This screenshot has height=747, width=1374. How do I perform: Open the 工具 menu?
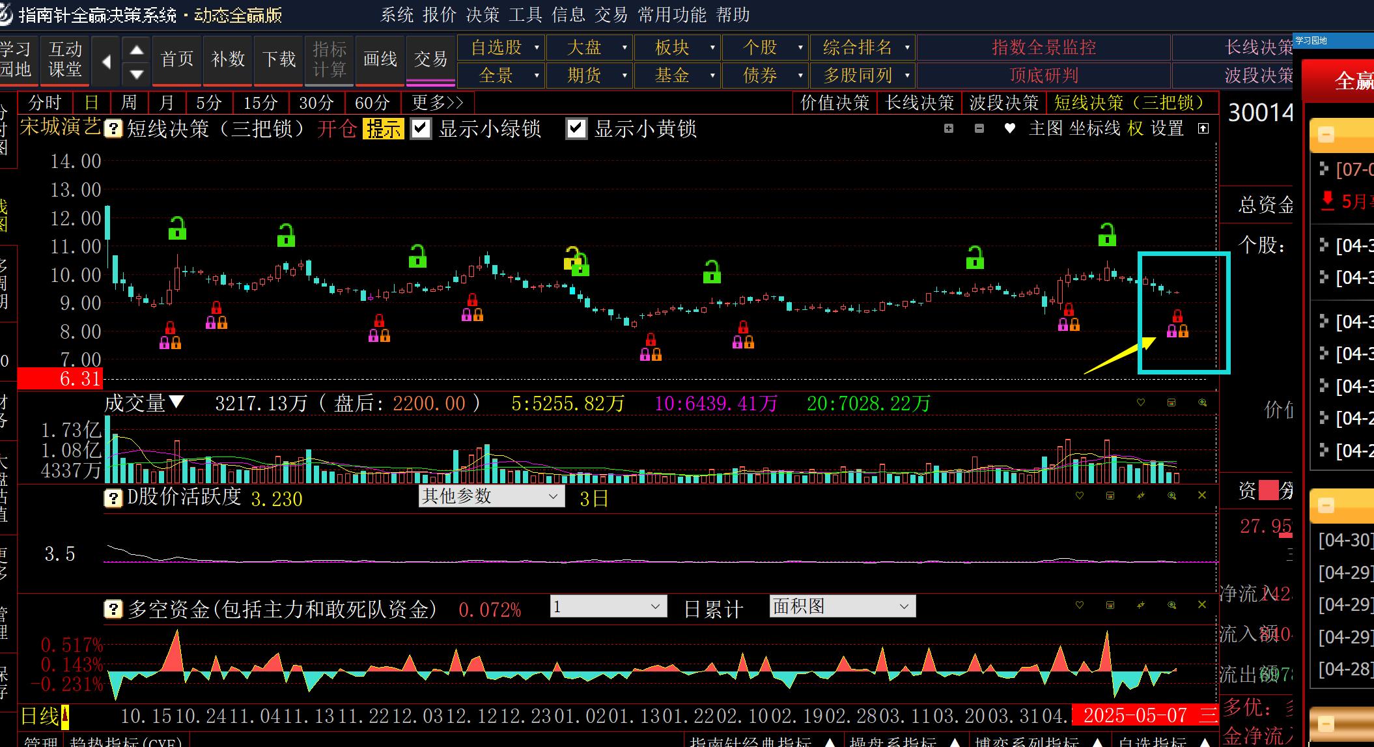pos(526,14)
